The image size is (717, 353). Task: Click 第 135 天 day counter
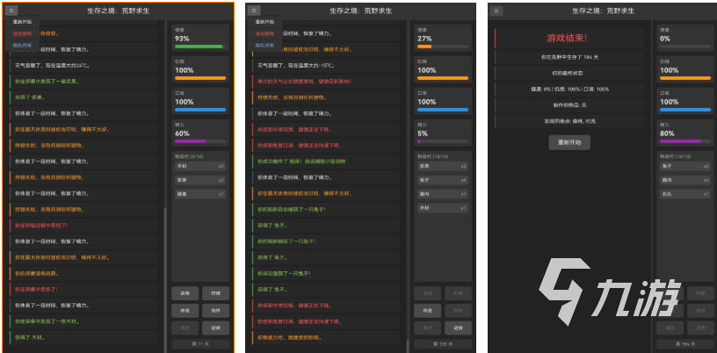click(443, 344)
